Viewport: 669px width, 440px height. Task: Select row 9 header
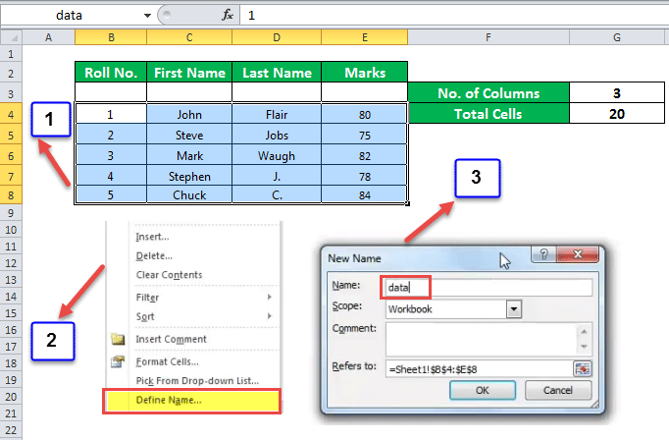pyautogui.click(x=11, y=213)
